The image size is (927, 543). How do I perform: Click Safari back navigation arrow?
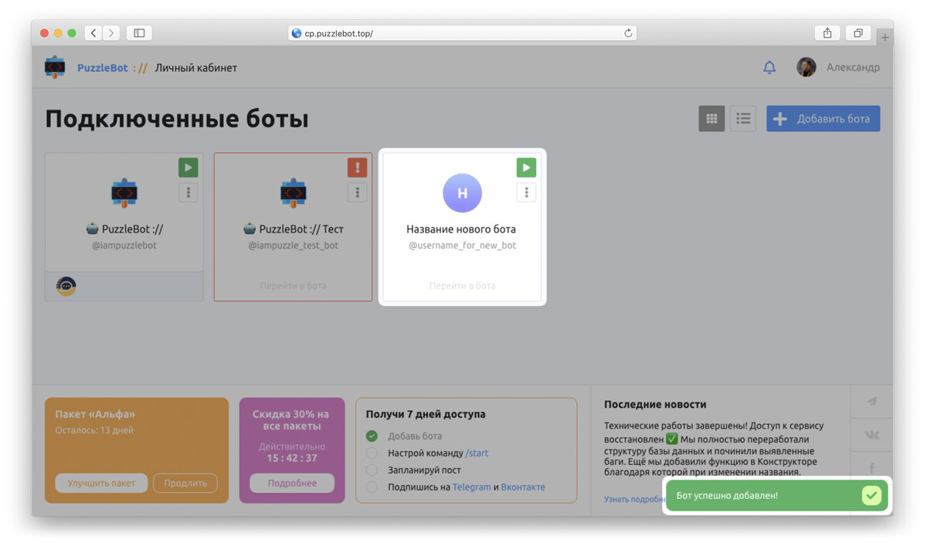pos(93,33)
